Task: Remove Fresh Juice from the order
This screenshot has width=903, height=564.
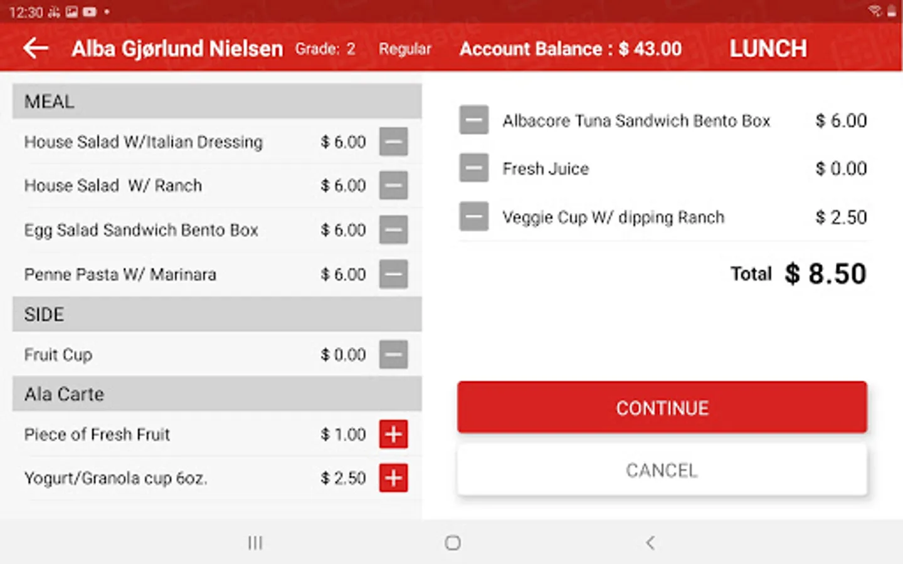Action: [473, 168]
